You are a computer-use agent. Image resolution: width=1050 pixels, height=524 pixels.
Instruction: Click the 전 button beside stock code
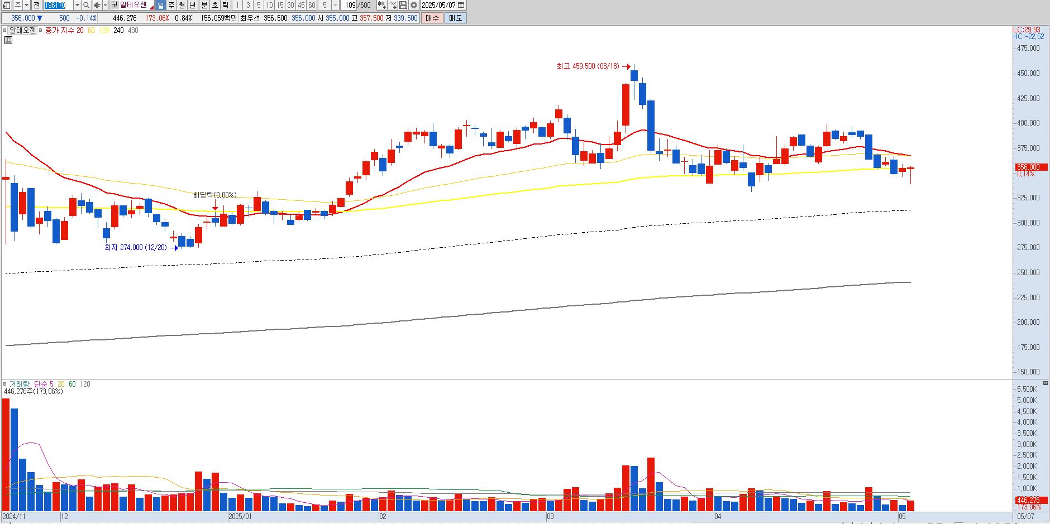[36, 5]
